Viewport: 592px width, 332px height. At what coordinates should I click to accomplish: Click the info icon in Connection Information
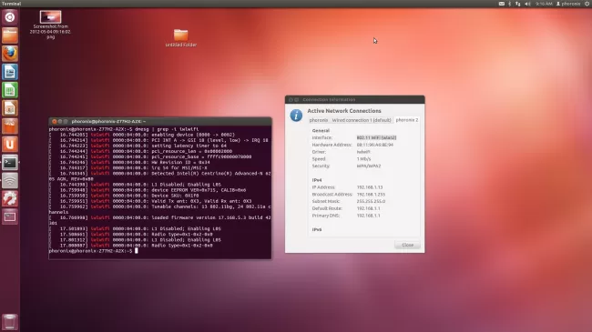click(296, 116)
